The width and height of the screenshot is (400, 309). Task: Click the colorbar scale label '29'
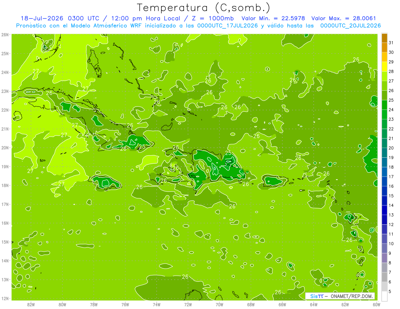tap(391, 62)
